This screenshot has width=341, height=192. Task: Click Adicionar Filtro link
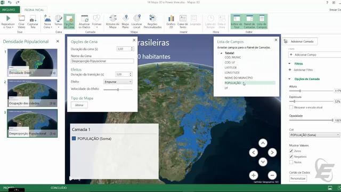[x=301, y=70]
